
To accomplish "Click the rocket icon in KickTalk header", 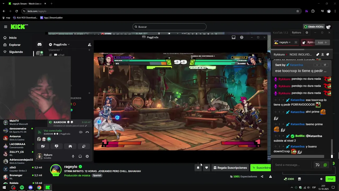I will click(x=318, y=54).
